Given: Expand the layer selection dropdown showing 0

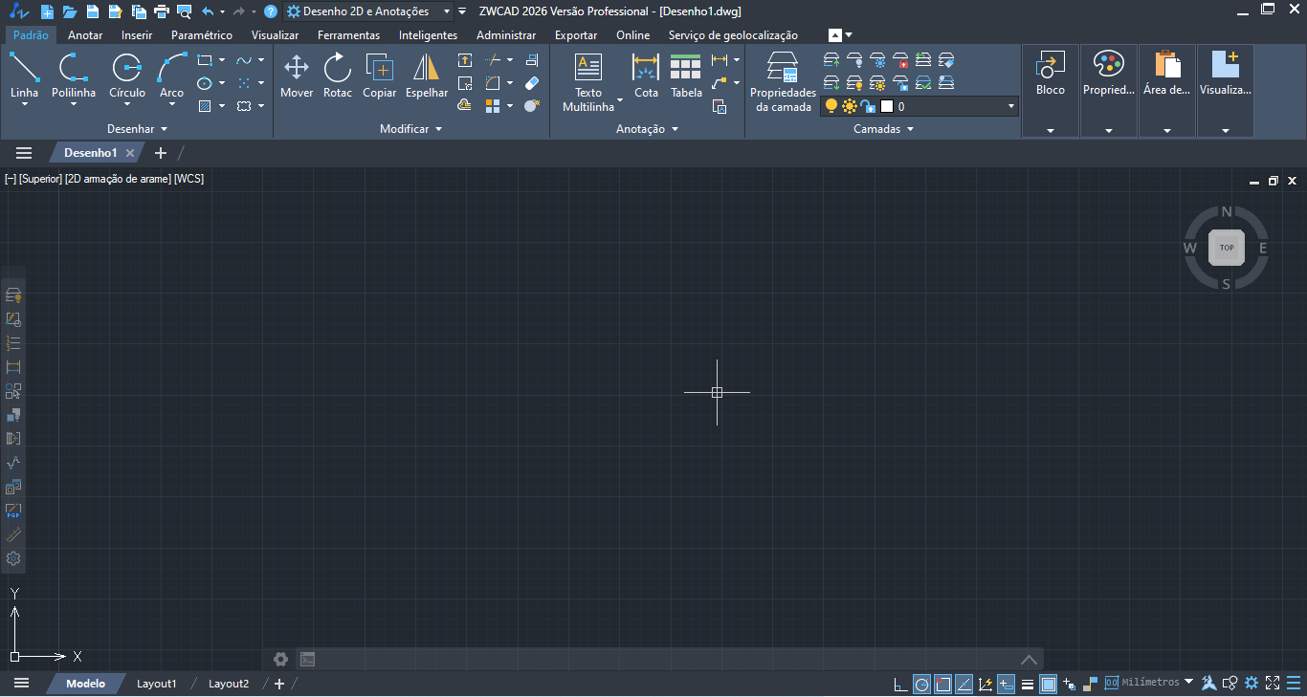Looking at the screenshot, I should pos(1010,107).
